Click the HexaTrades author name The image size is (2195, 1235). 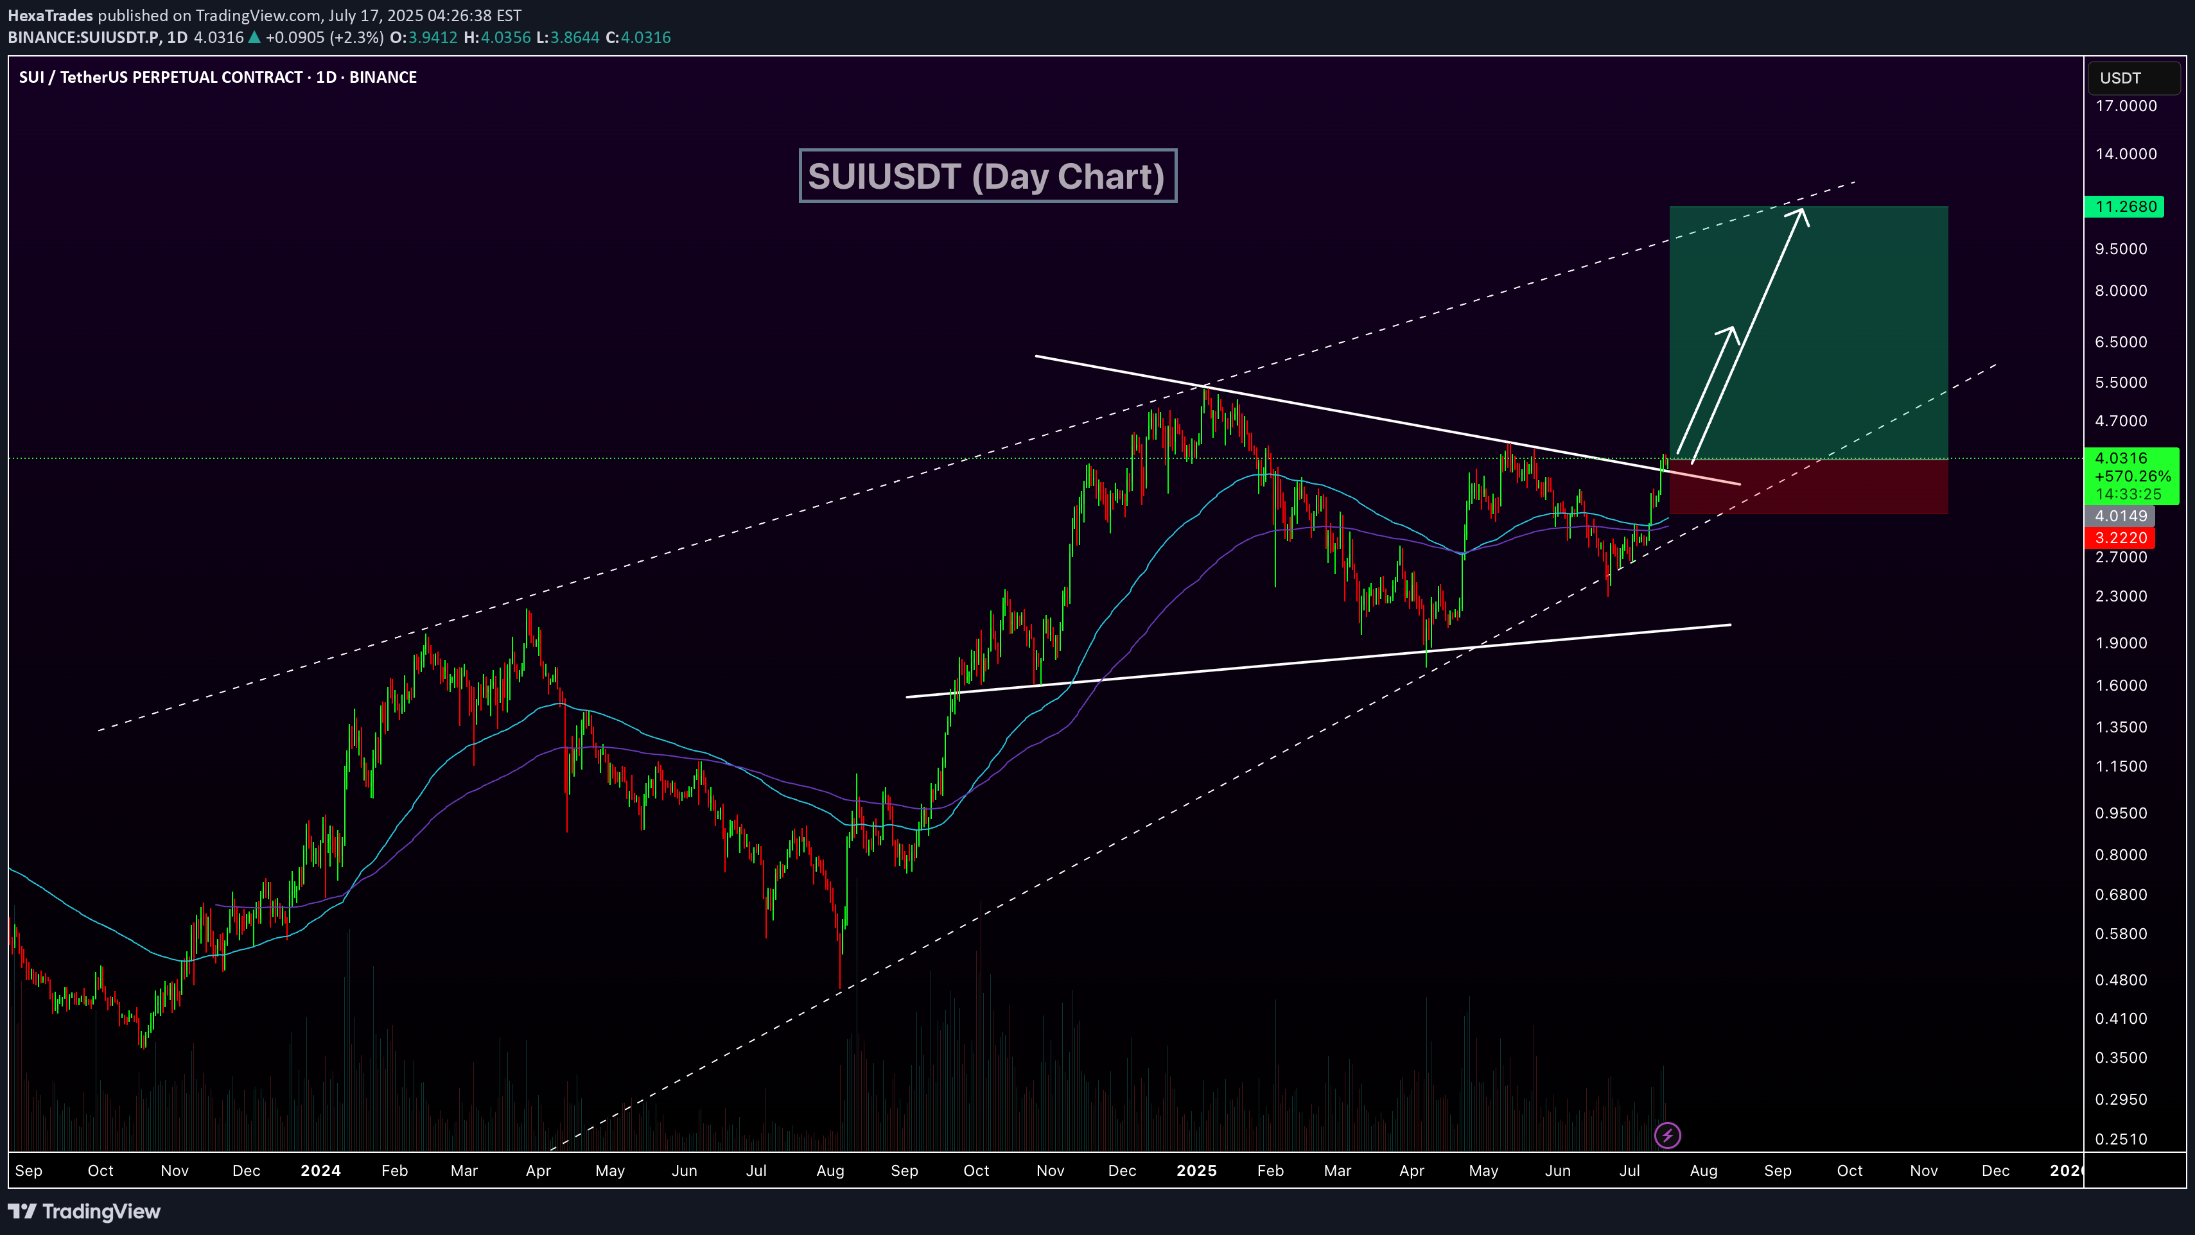(x=50, y=15)
